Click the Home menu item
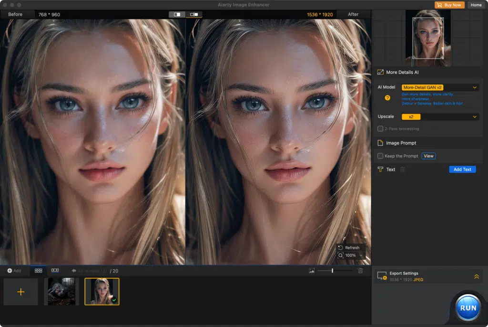488x327 pixels. pos(476,5)
